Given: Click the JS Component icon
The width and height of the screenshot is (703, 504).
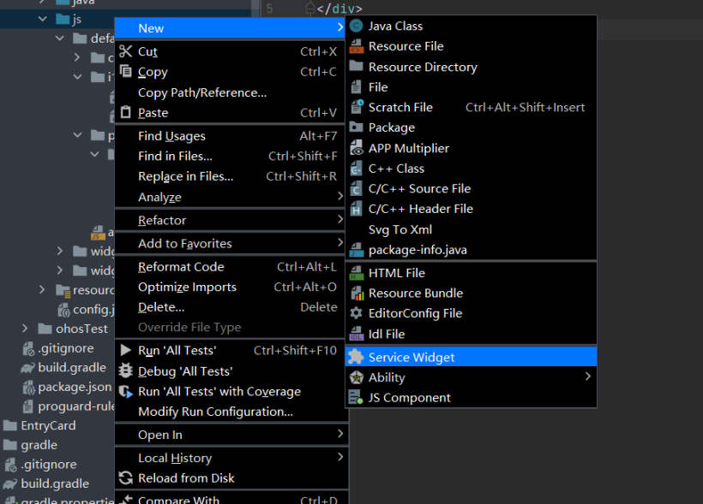Looking at the screenshot, I should point(356,398).
